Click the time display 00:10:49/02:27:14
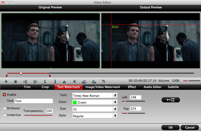This screenshot has height=131, width=201. point(143,81)
